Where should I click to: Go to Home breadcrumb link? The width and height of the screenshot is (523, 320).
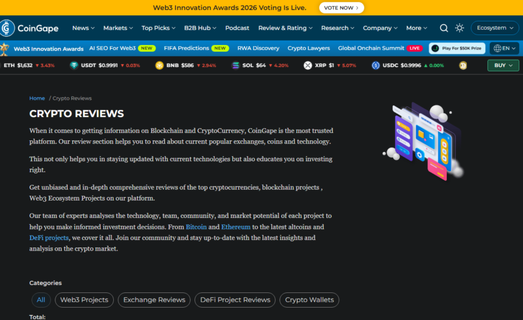[37, 98]
